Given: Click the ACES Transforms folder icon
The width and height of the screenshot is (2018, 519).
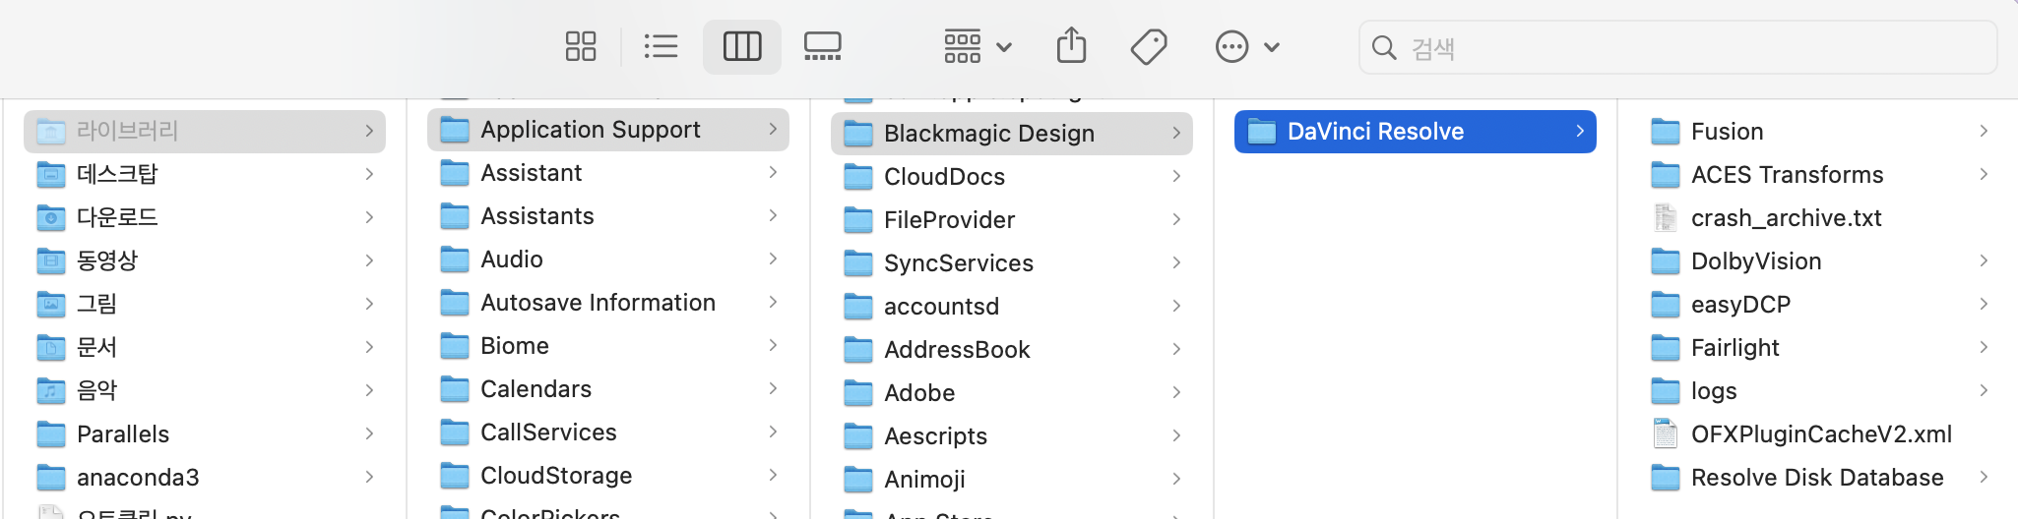Looking at the screenshot, I should [1665, 174].
